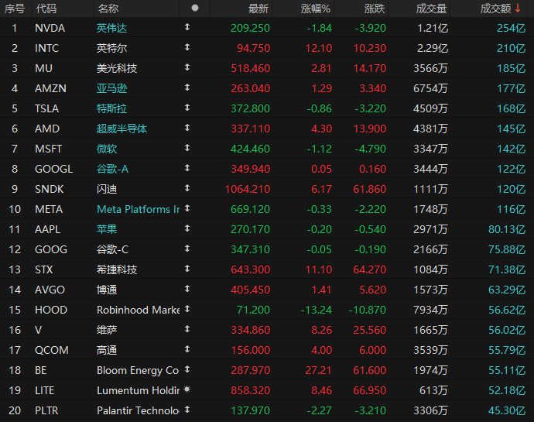Click 27.21 percent change in BE row
This screenshot has width=534, height=422.
[x=318, y=370]
